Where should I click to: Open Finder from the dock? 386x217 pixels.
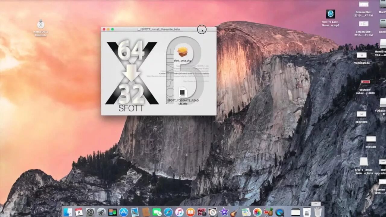68,212
